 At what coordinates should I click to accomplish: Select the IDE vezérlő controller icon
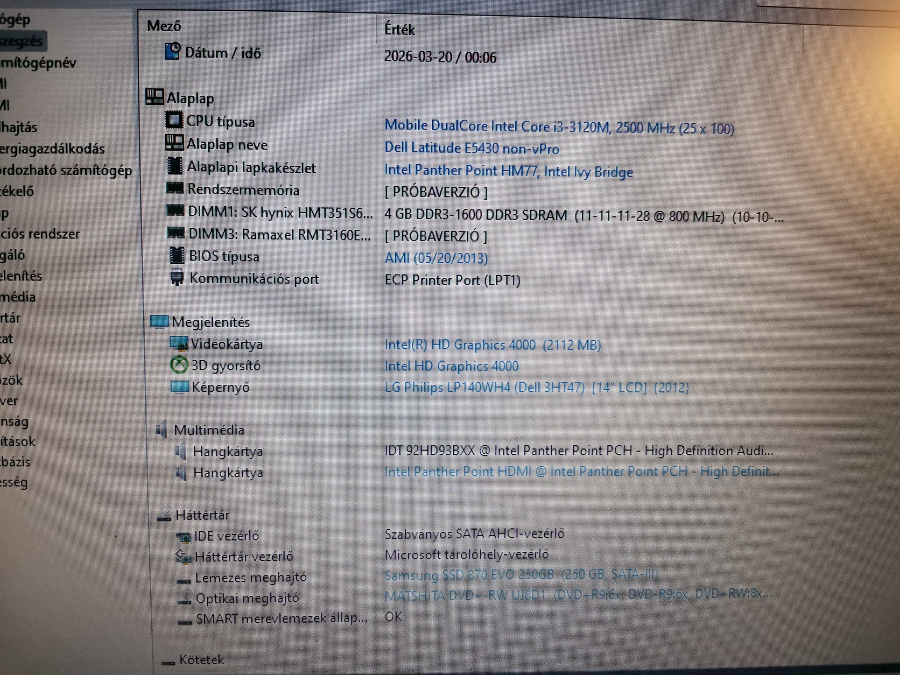point(184,536)
